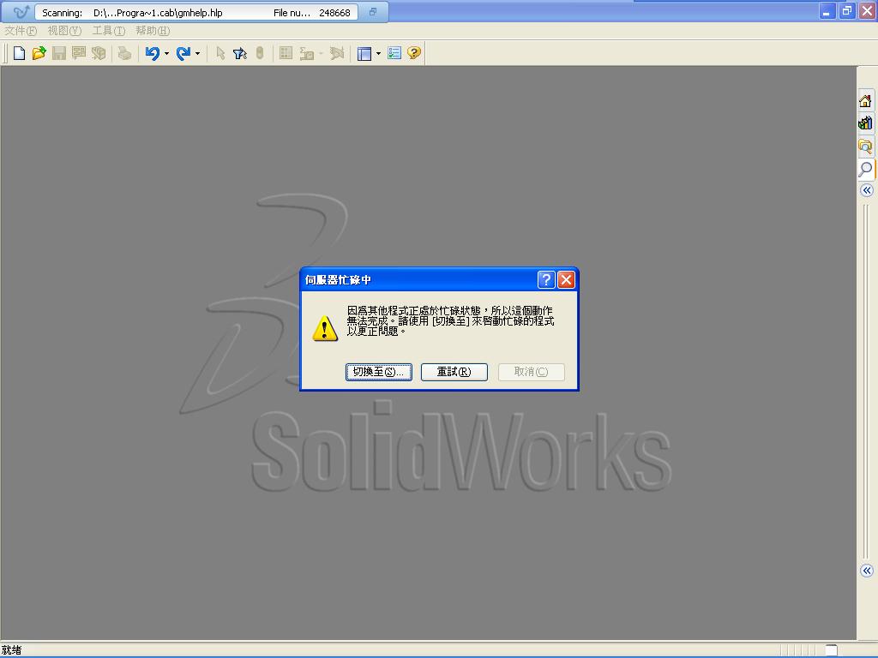This screenshot has height=658, width=878.
Task: Click the Redo icon
Action: (184, 53)
